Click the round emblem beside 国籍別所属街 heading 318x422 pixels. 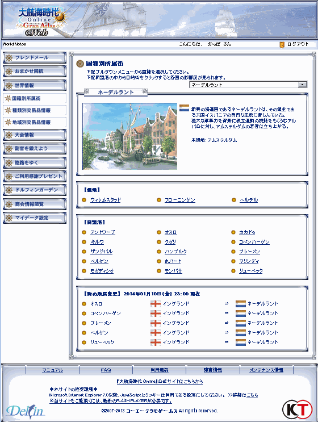tap(80, 64)
